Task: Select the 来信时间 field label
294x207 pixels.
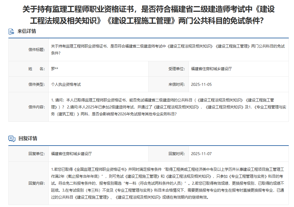Action: tap(176, 84)
